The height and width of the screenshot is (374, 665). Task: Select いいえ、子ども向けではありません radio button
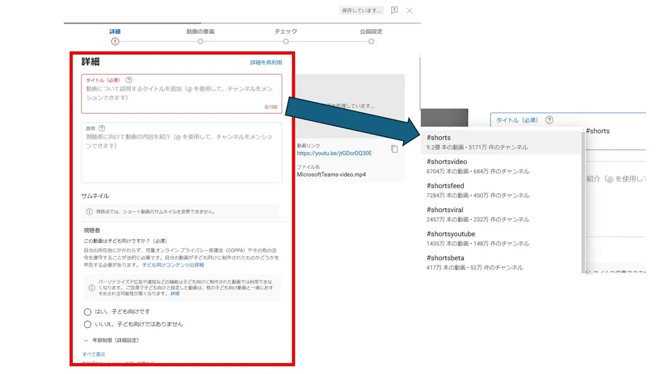87,324
